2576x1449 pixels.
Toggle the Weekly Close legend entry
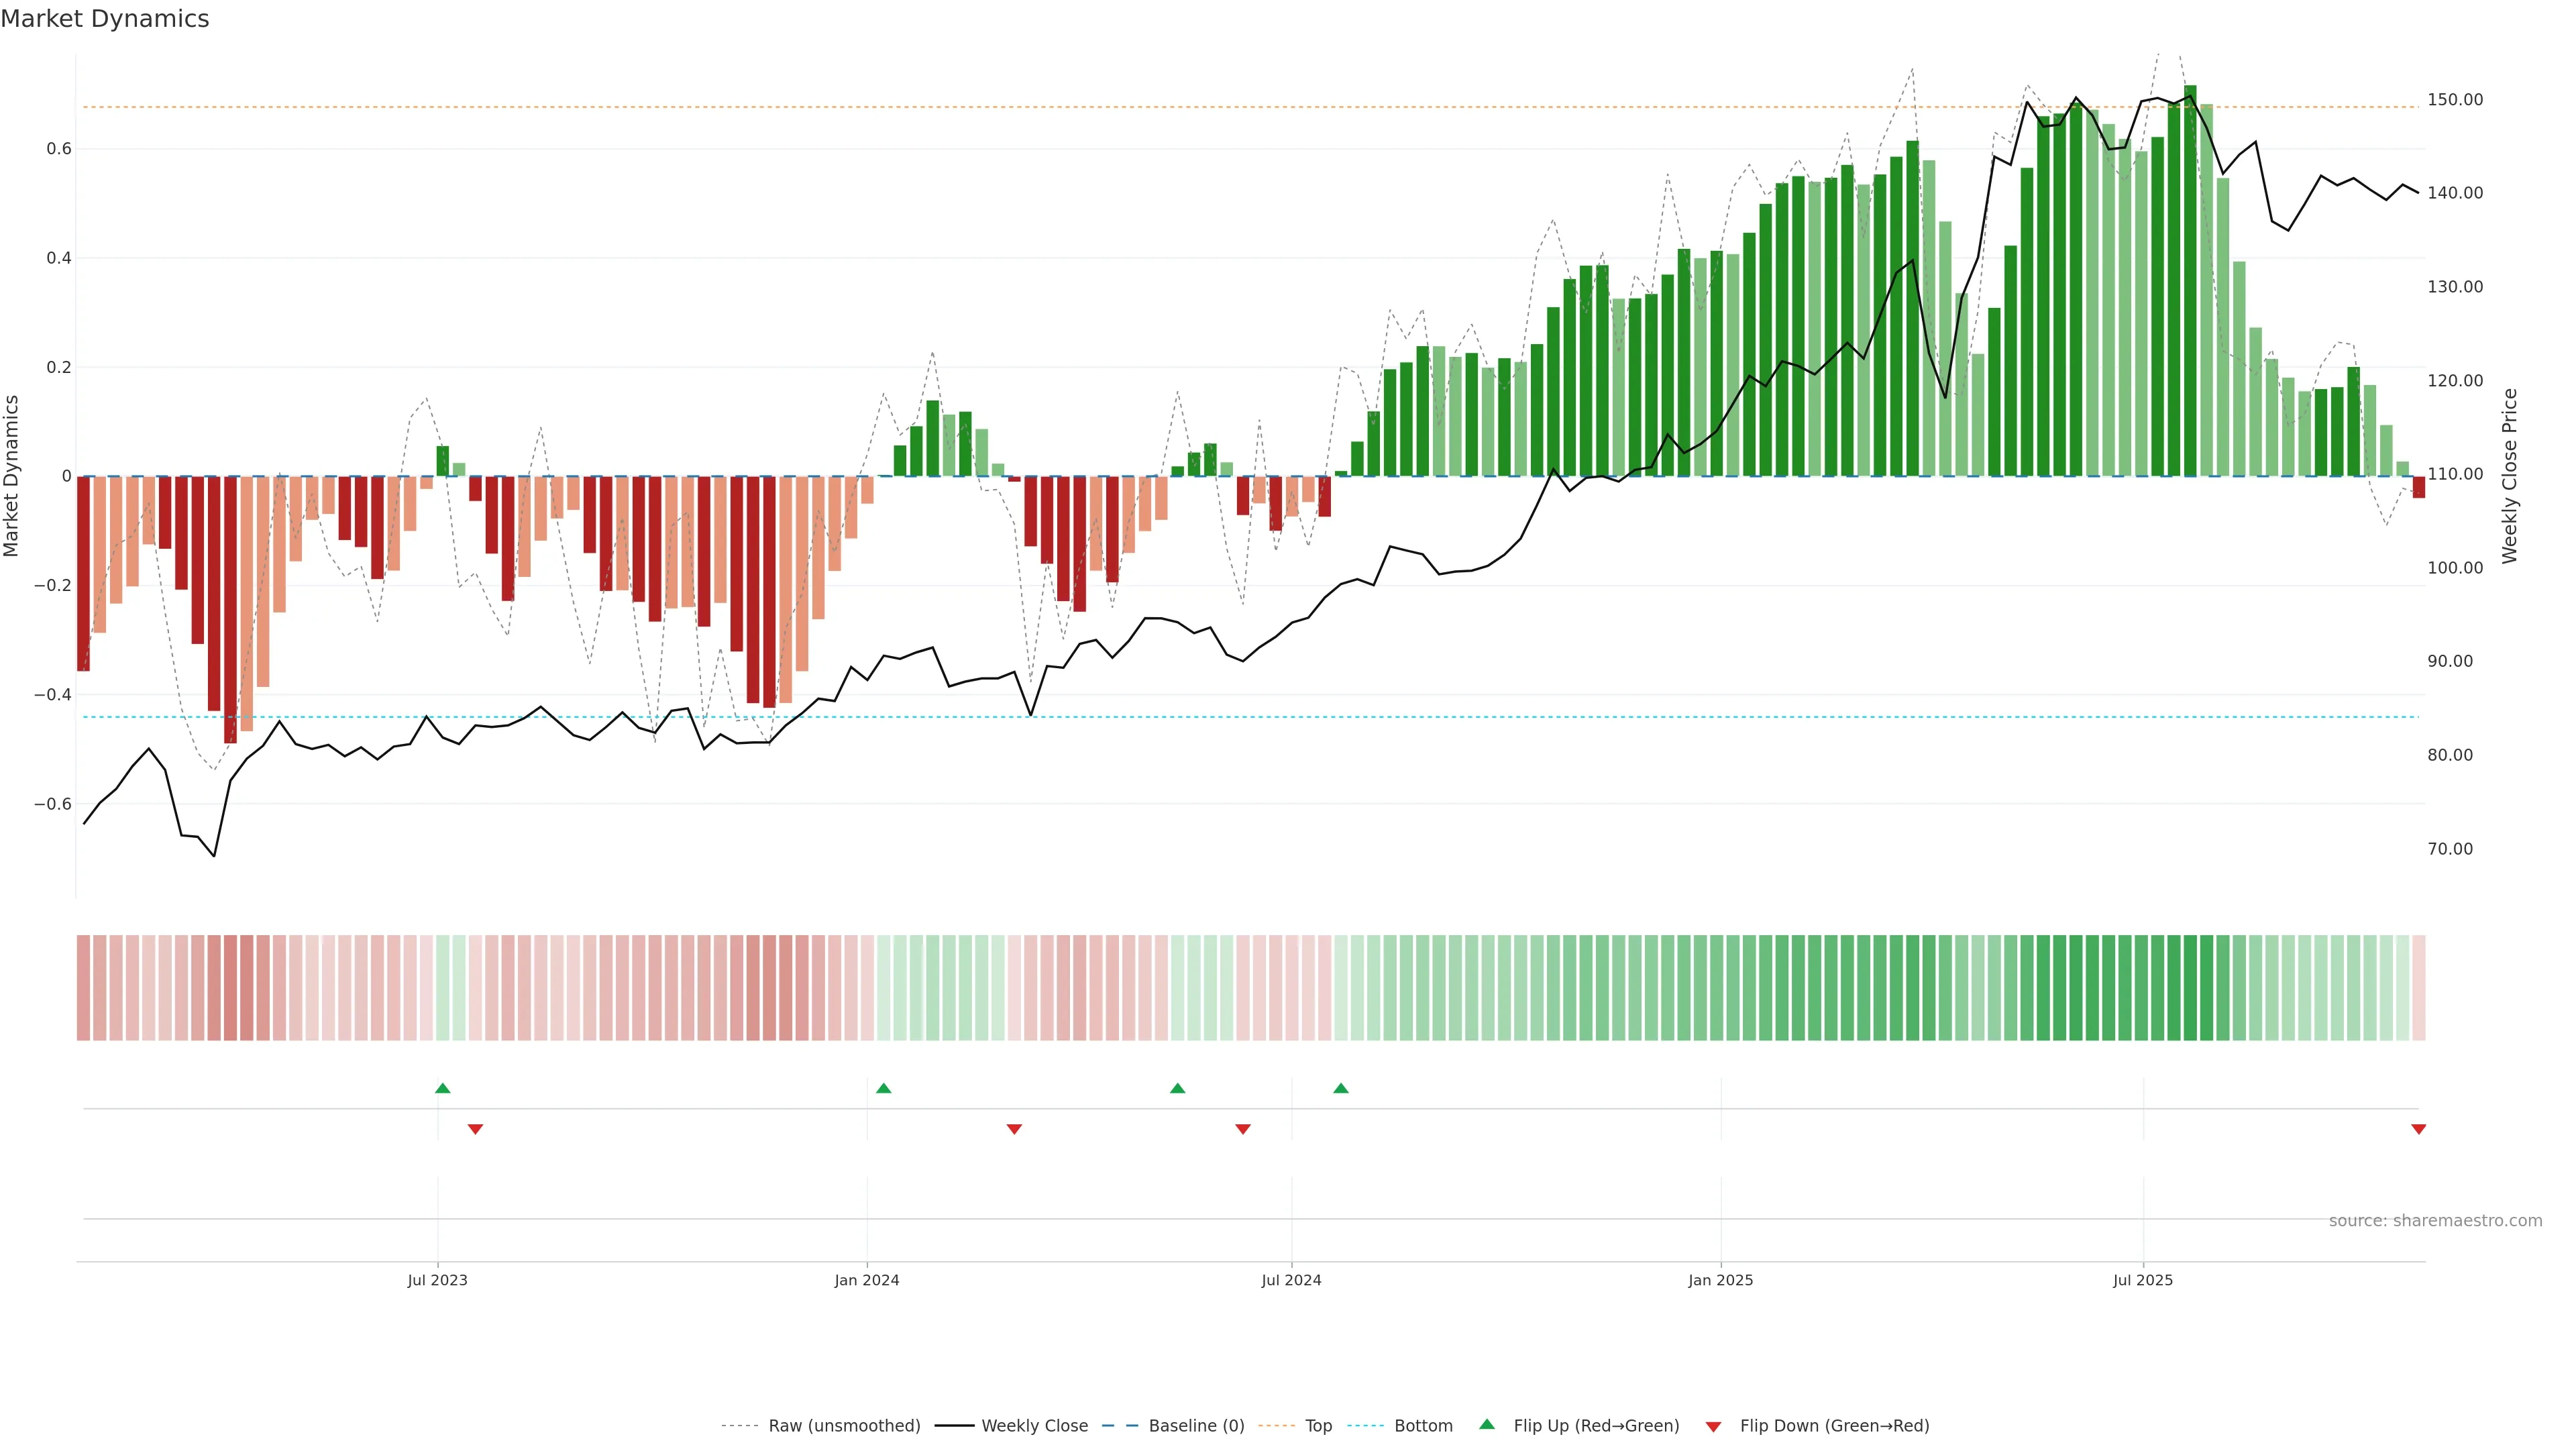click(x=1034, y=1426)
